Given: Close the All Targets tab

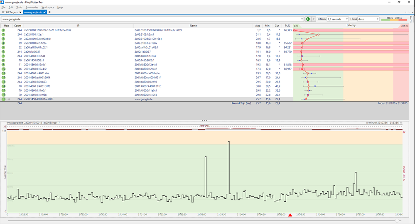Looking at the screenshot, I should coord(20,12).
